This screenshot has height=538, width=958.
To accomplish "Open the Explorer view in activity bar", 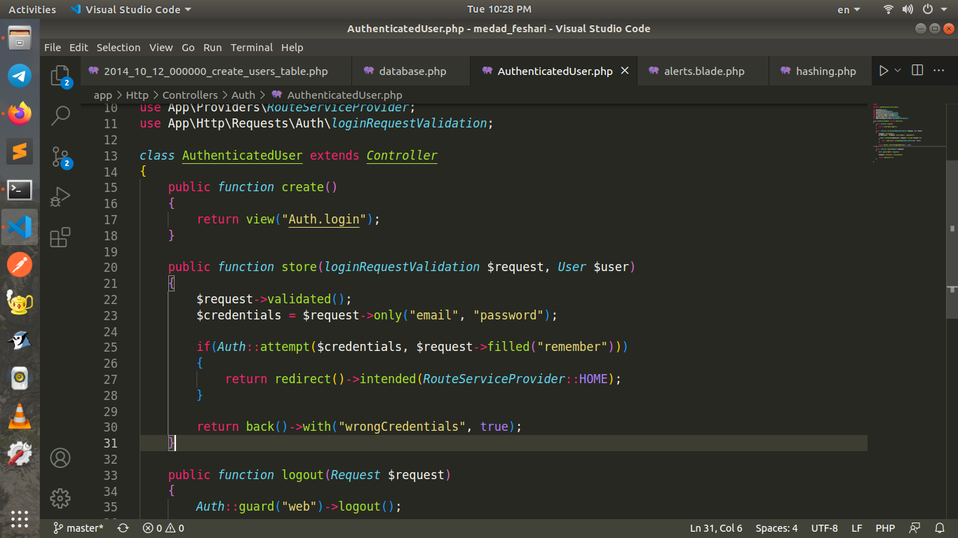I will [60, 76].
